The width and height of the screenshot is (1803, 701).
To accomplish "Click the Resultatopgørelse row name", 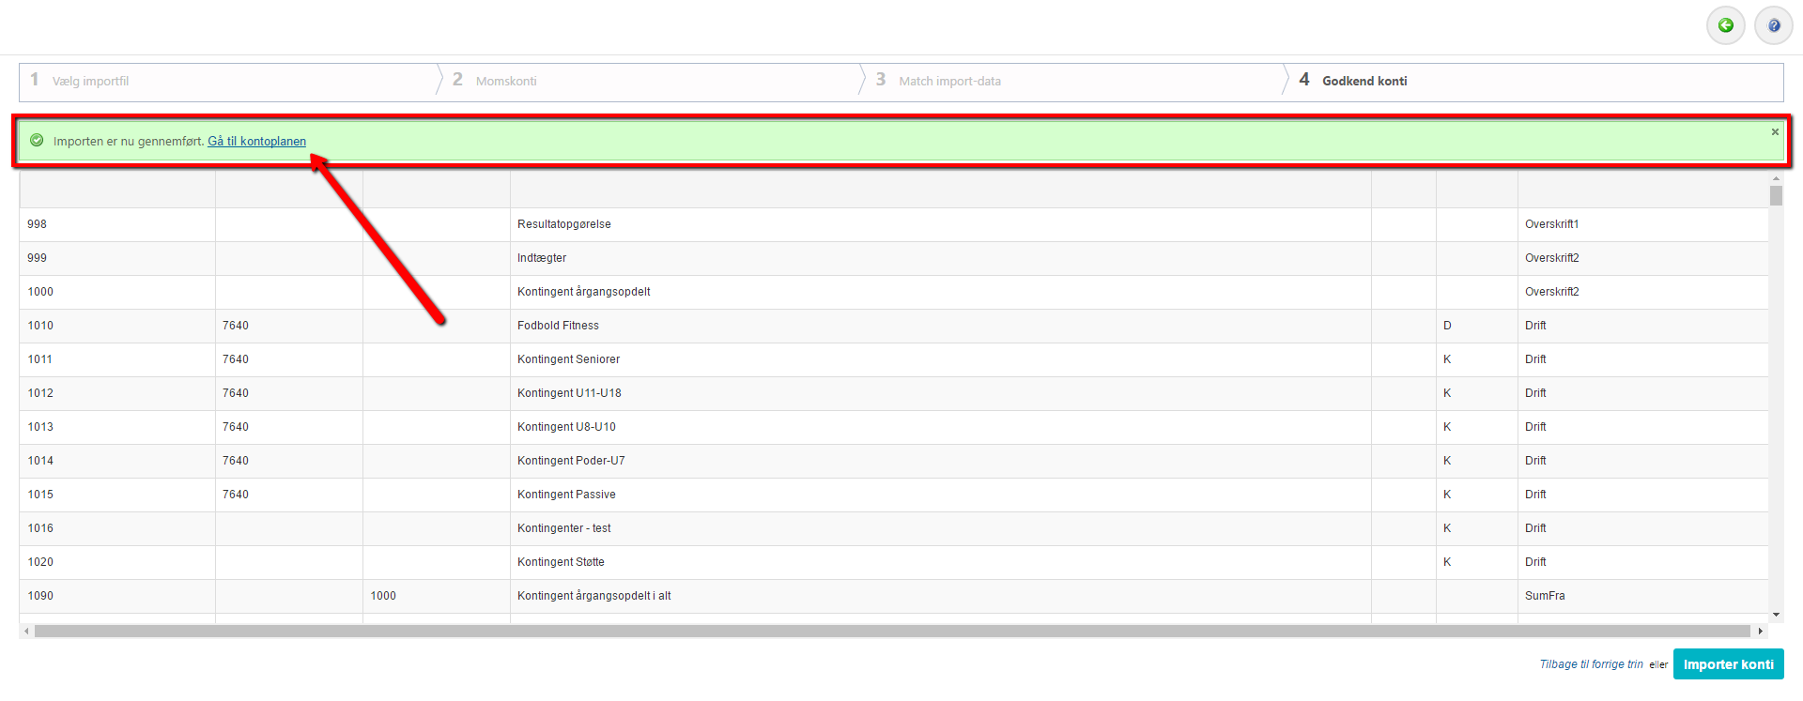I will click(x=563, y=224).
